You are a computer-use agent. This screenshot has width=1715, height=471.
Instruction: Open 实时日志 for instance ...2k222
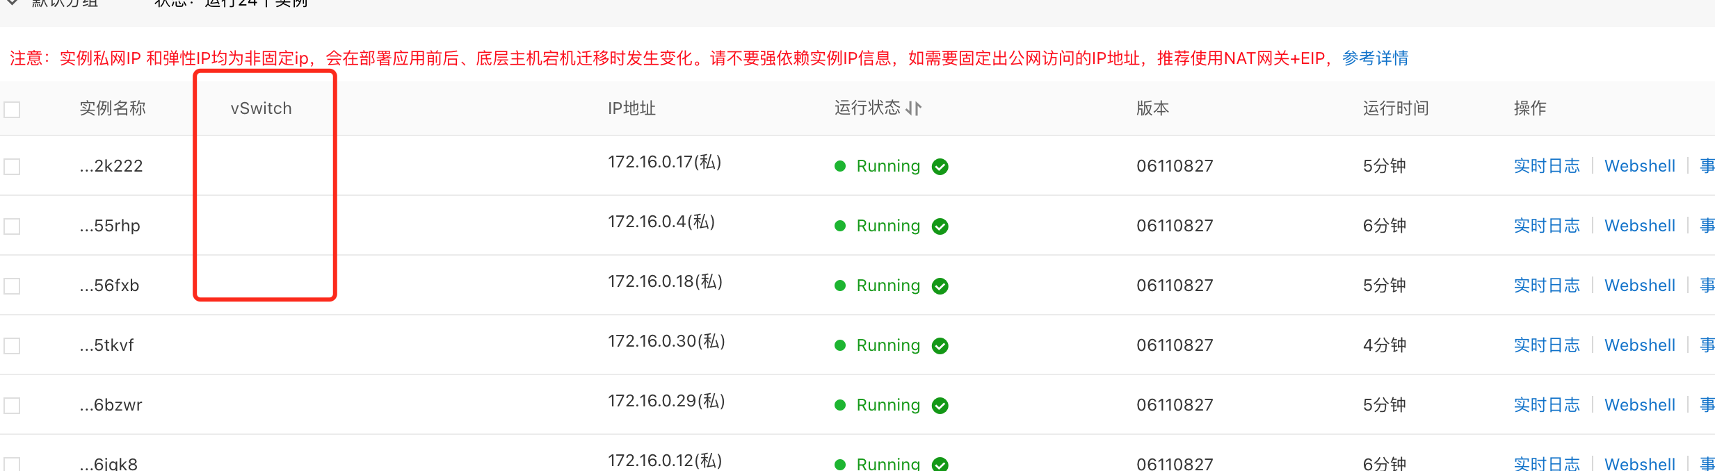tap(1547, 166)
